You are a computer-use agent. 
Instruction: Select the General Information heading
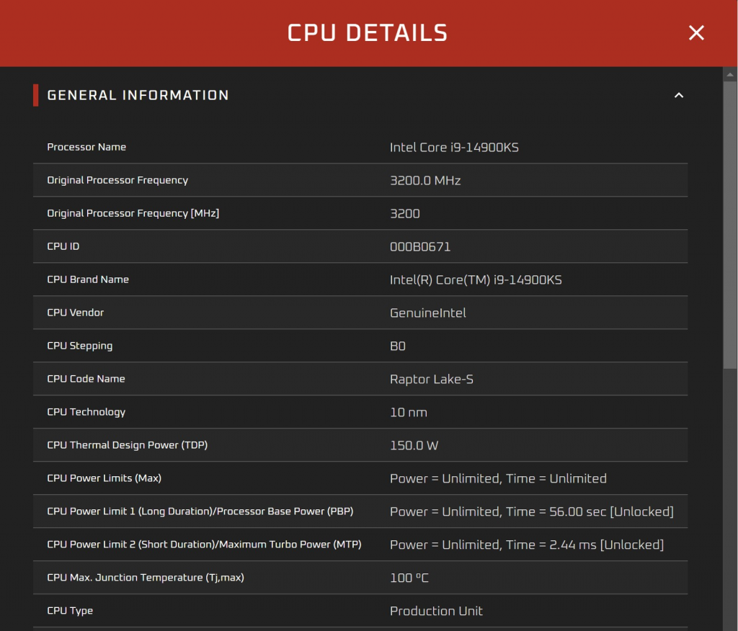click(x=138, y=96)
